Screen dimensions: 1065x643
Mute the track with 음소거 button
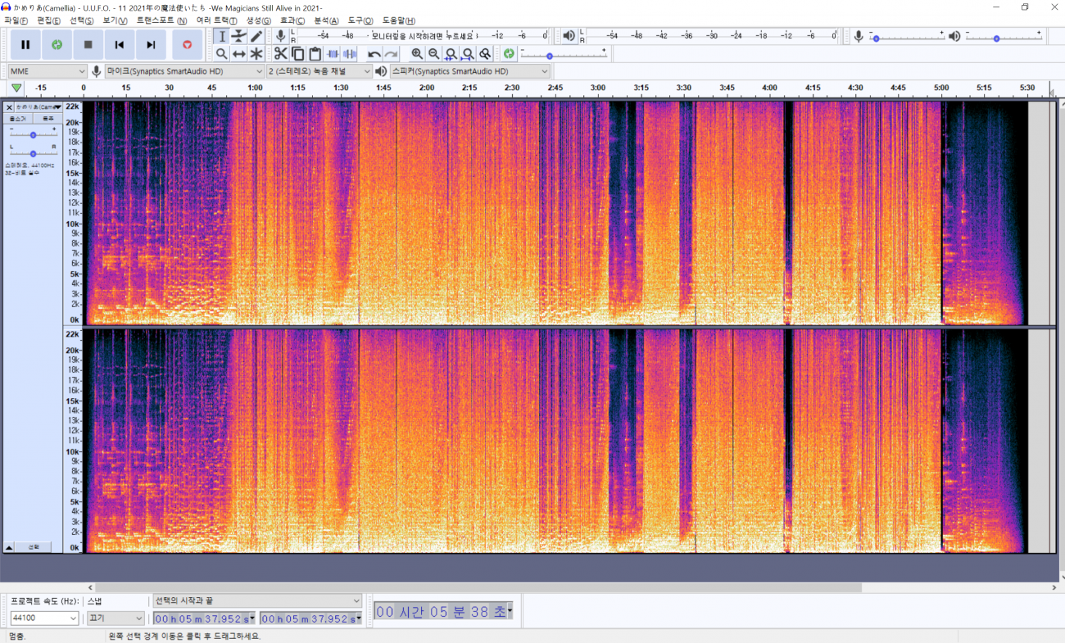pos(18,119)
